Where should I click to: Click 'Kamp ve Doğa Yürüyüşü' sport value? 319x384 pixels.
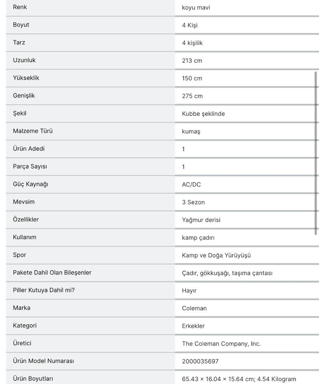pos(216,255)
